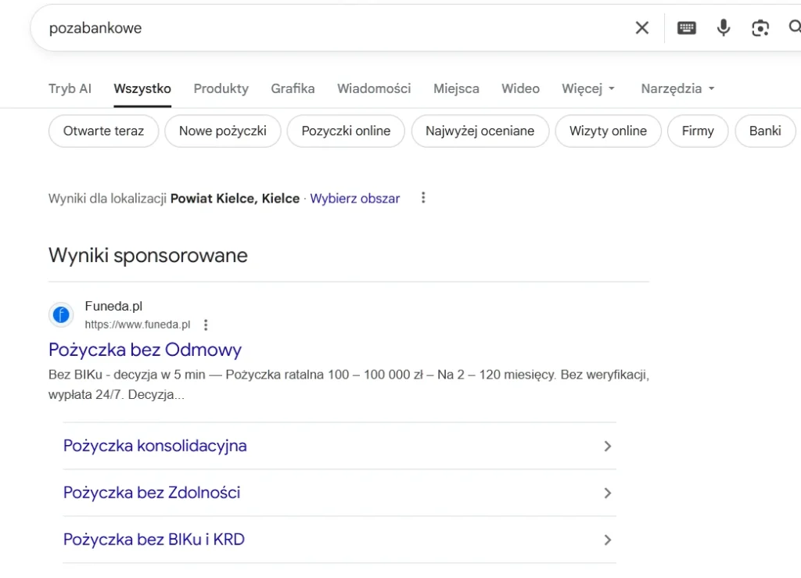The image size is (801, 578).
Task: Open options via three-dot icon next to location
Action: [422, 198]
